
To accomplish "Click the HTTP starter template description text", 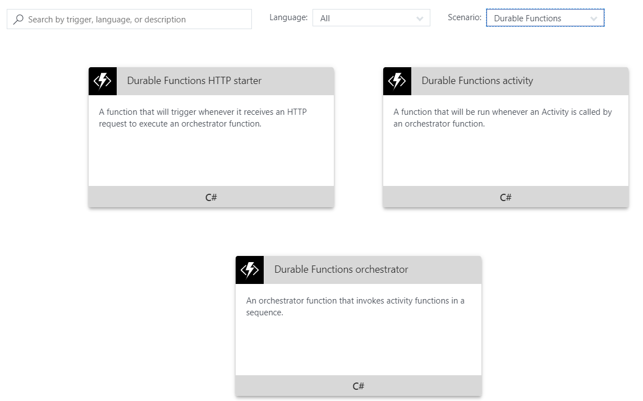I will click(203, 118).
